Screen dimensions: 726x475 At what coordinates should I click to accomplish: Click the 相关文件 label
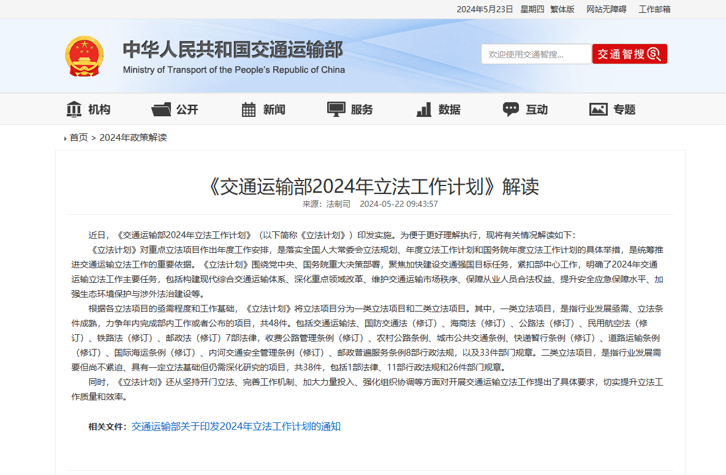point(107,427)
